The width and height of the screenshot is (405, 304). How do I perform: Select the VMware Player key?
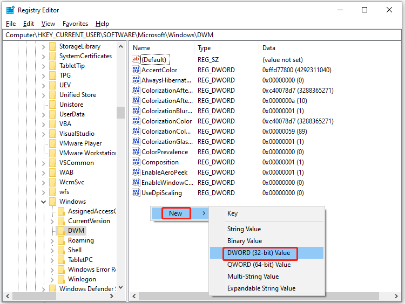[80, 143]
